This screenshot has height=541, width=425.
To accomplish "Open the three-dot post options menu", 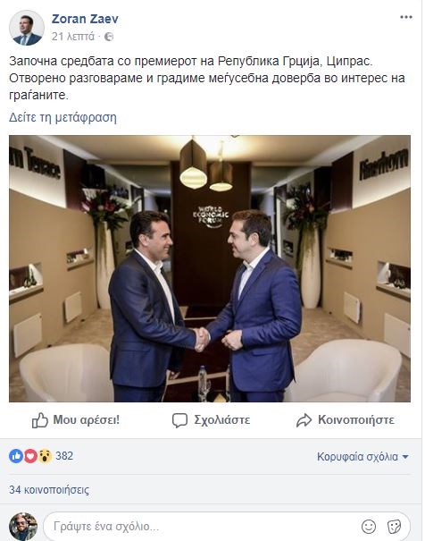I will click(406, 17).
